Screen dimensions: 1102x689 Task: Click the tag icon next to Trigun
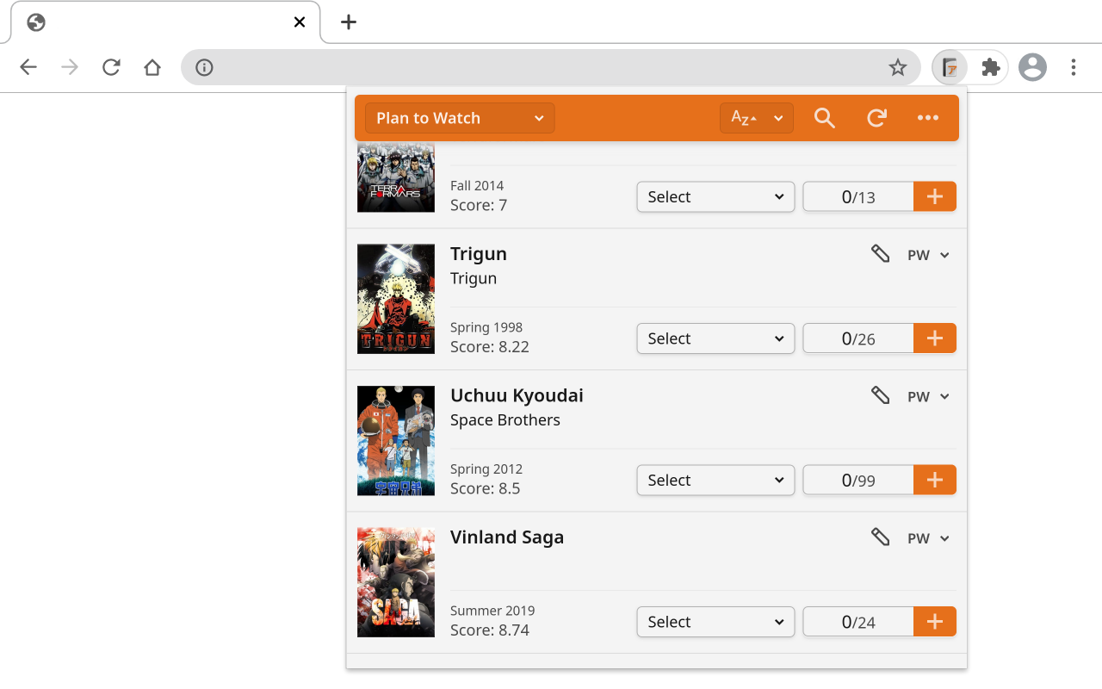(x=880, y=254)
